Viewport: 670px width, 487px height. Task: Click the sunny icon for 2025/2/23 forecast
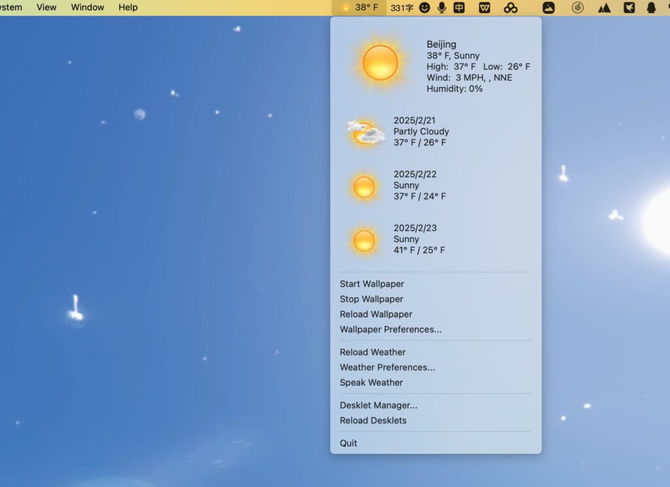pyautogui.click(x=364, y=240)
